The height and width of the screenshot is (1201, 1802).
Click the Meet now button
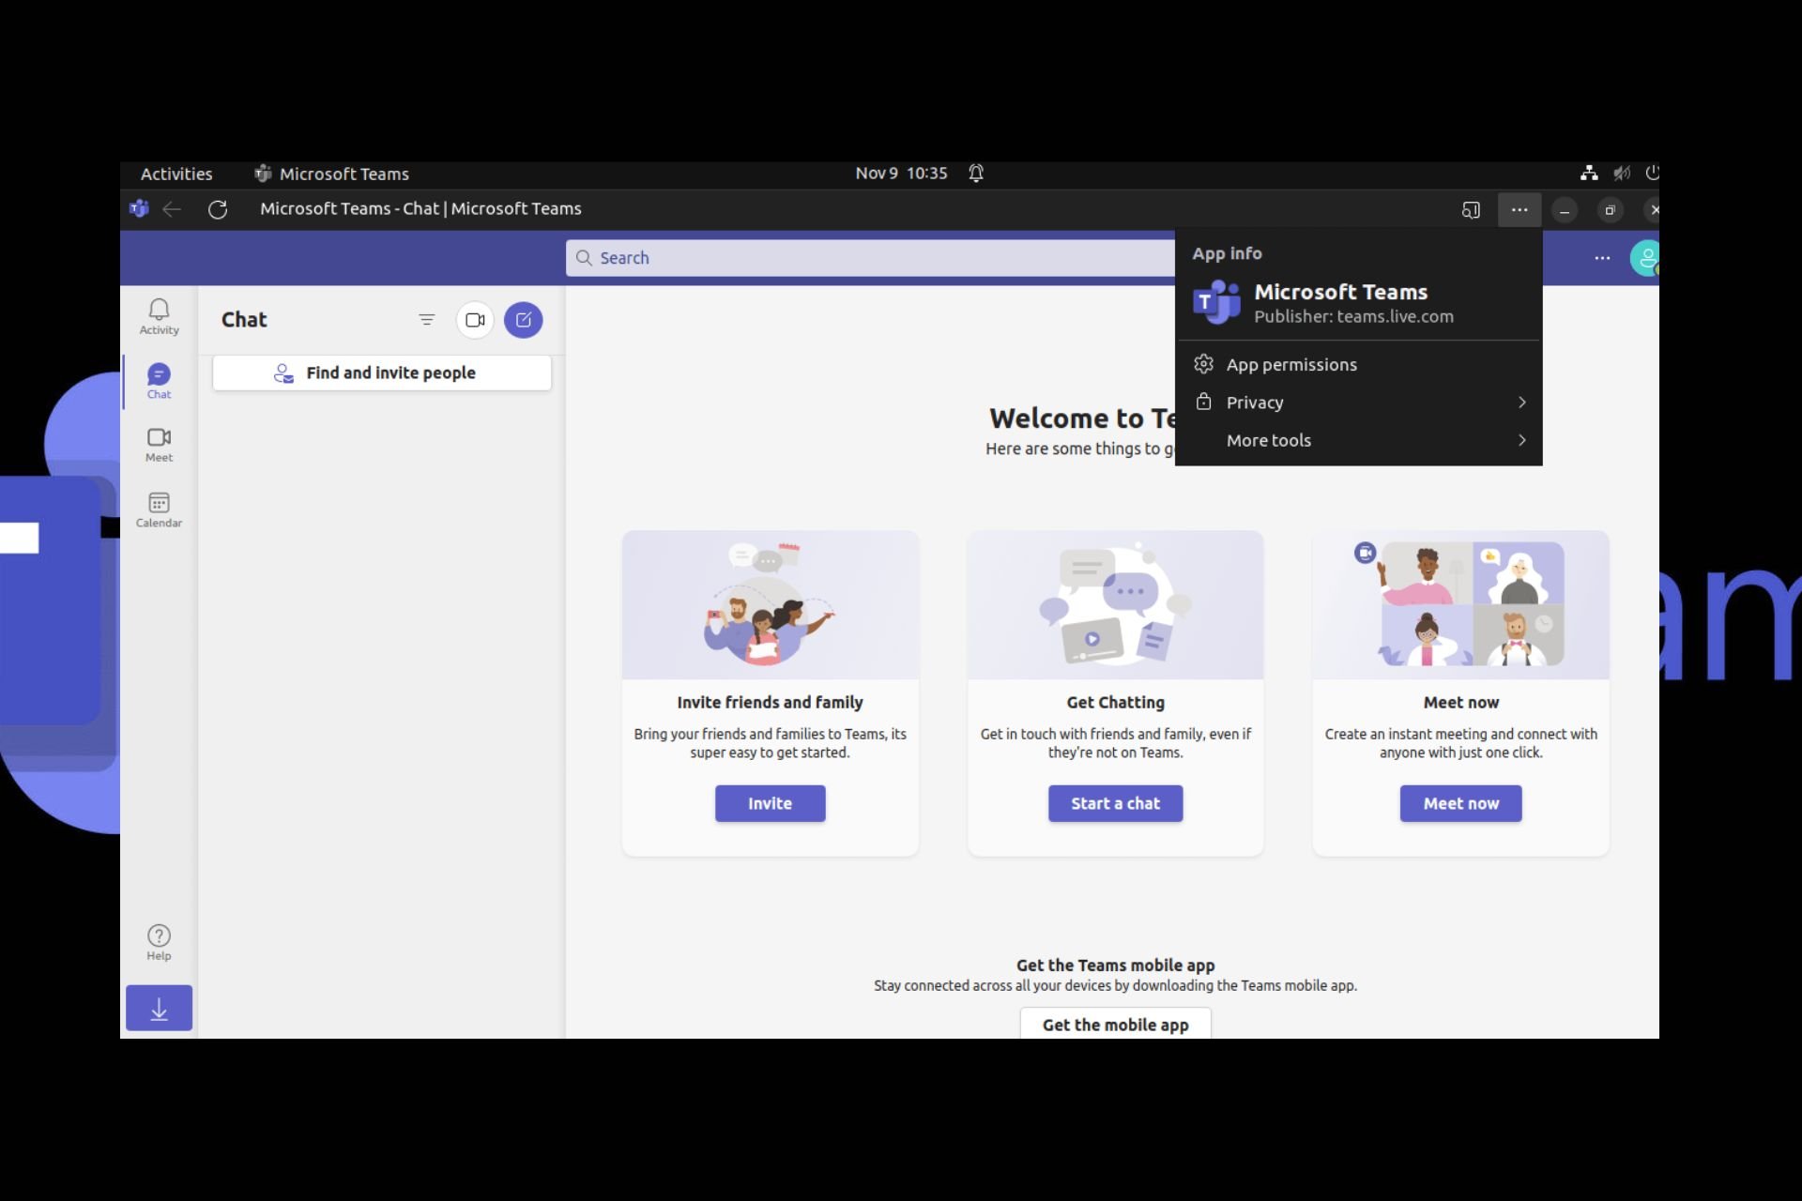[1460, 803]
